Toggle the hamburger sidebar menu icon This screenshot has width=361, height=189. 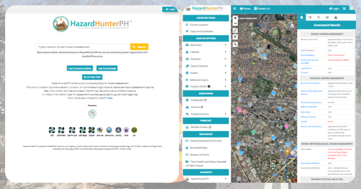pos(234,8)
